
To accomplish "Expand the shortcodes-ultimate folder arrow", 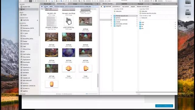I will [x=137, y=24].
